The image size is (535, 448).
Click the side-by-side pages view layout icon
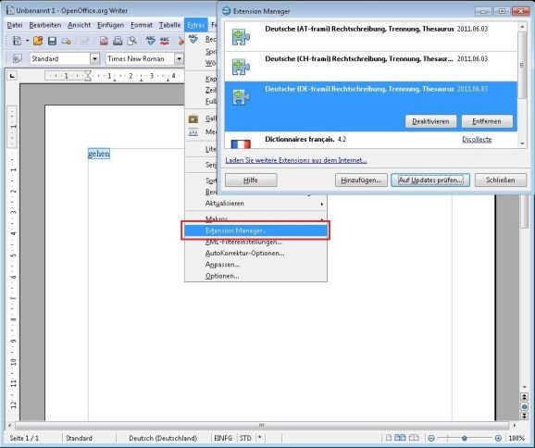pos(400,438)
